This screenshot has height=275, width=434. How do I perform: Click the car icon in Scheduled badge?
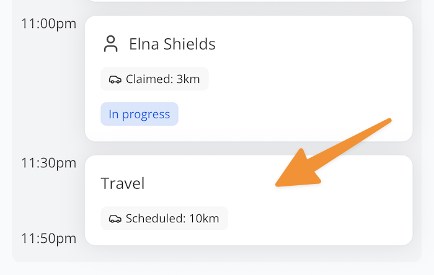coord(115,219)
